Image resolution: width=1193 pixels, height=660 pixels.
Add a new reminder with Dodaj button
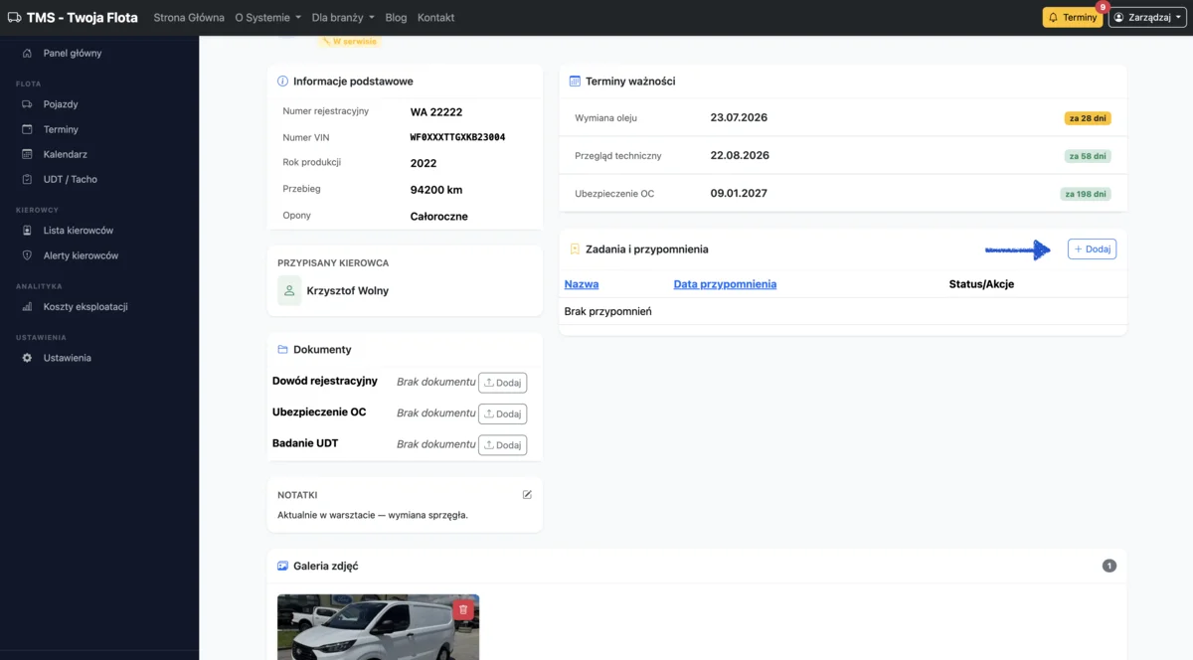(x=1092, y=249)
